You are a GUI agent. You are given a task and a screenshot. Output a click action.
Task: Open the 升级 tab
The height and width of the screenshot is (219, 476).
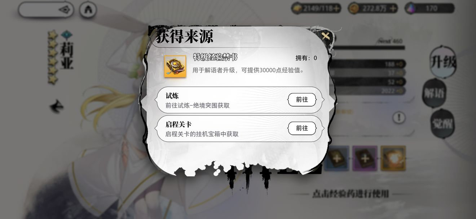tap(444, 62)
